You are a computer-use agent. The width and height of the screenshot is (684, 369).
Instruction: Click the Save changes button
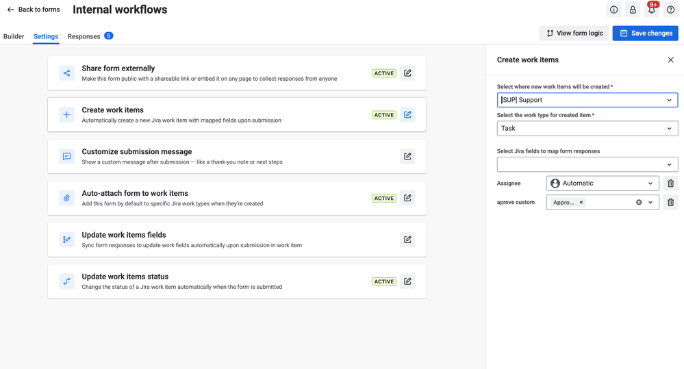(645, 33)
